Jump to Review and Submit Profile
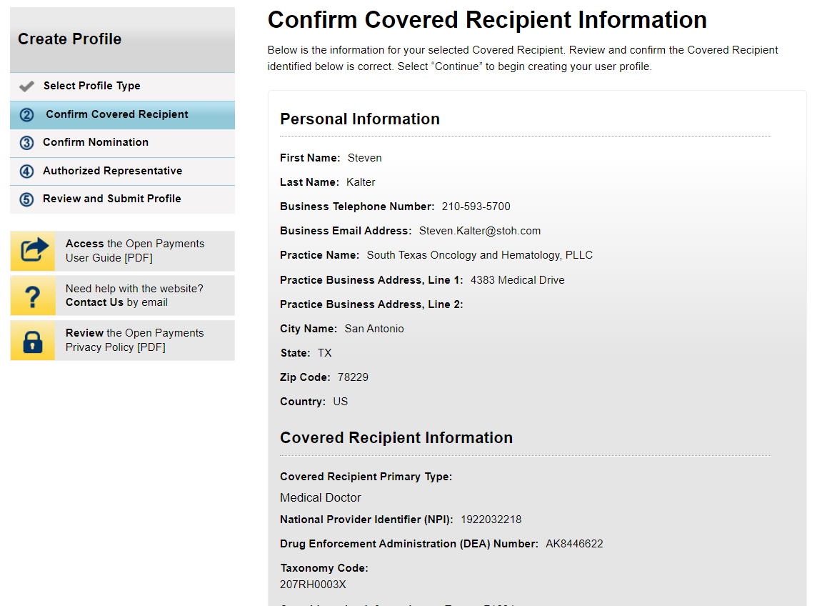Screen dimensions: 827x606 (x=111, y=199)
